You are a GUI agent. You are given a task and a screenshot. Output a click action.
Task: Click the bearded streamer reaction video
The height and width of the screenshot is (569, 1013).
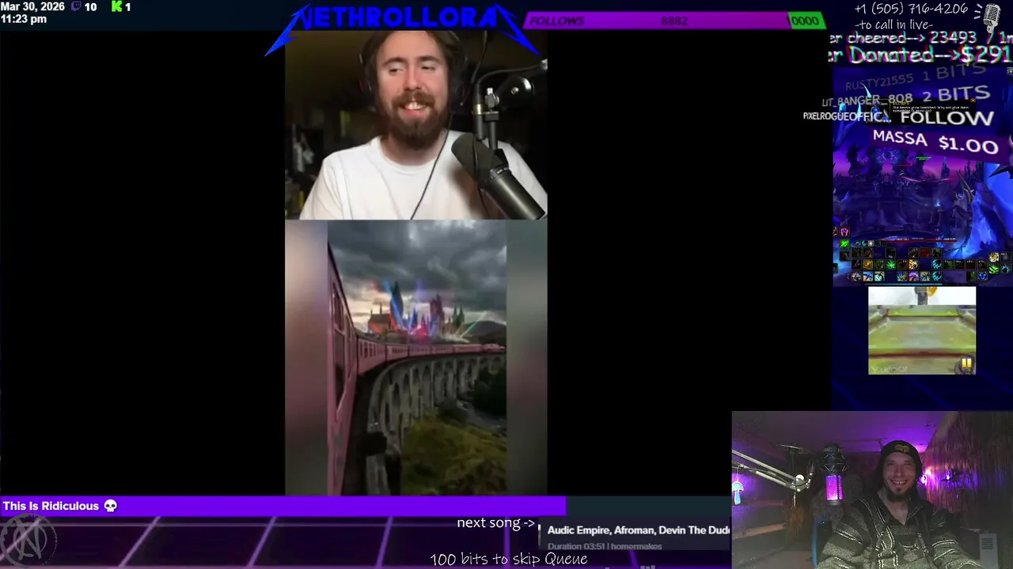pyautogui.click(x=415, y=125)
